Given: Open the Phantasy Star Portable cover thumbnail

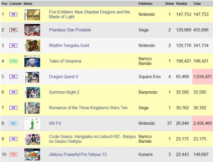Looking at the screenshot, I should coord(32,30).
